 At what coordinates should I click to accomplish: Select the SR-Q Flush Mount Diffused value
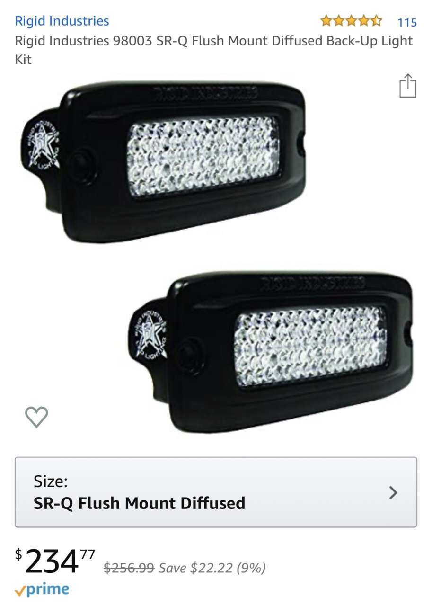(139, 503)
